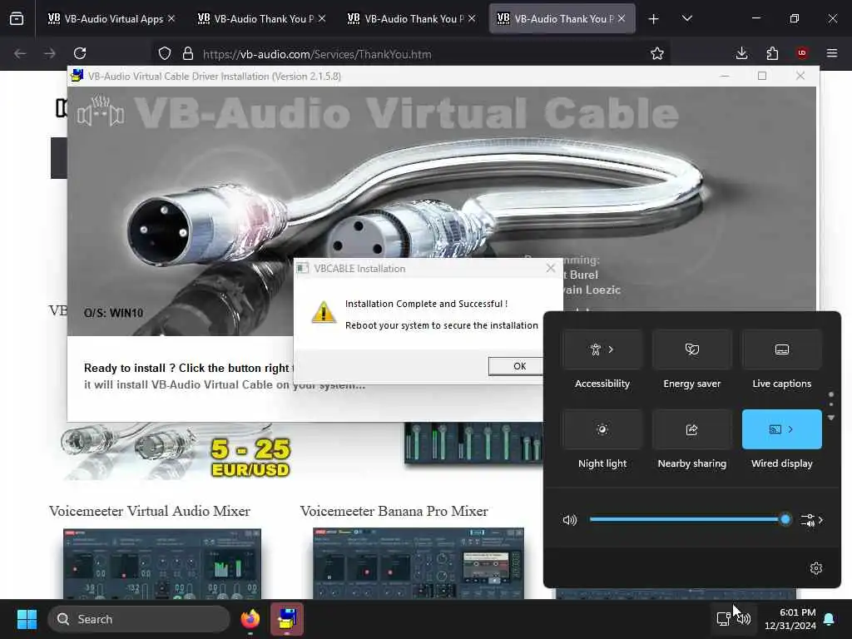This screenshot has width=852, height=639.
Task: Open notifications bell icon
Action: coord(830,619)
